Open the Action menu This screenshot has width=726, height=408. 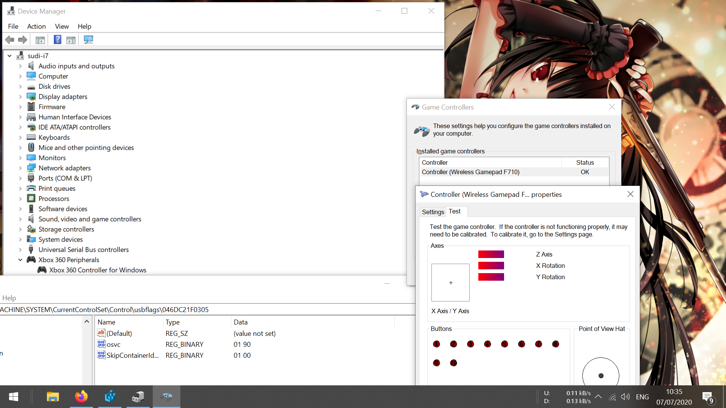[x=36, y=26]
